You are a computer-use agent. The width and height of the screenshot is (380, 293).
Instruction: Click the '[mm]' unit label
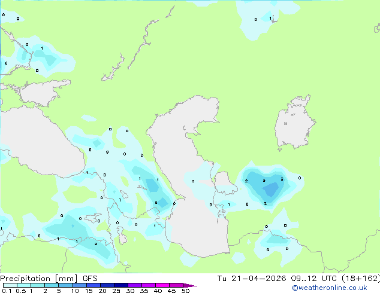pyautogui.click(x=67, y=279)
